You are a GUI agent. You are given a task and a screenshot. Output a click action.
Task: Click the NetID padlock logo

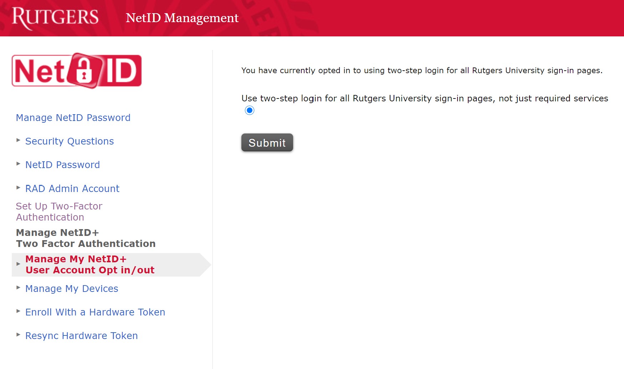[x=77, y=70]
